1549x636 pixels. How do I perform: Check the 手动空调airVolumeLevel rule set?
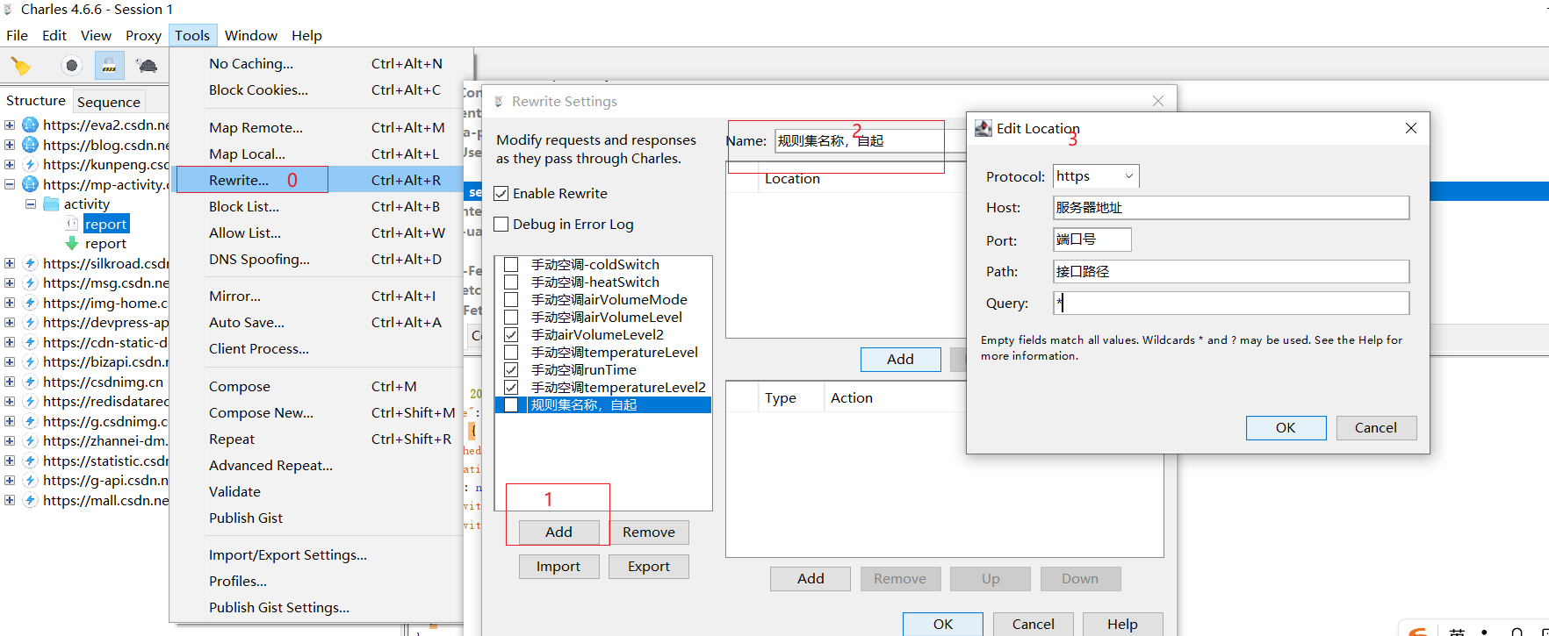pos(511,317)
